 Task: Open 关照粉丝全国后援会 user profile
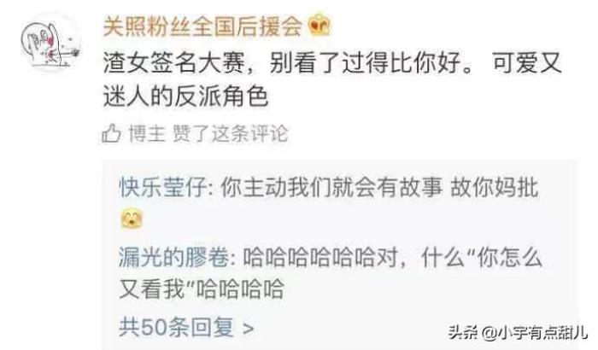[x=202, y=26]
